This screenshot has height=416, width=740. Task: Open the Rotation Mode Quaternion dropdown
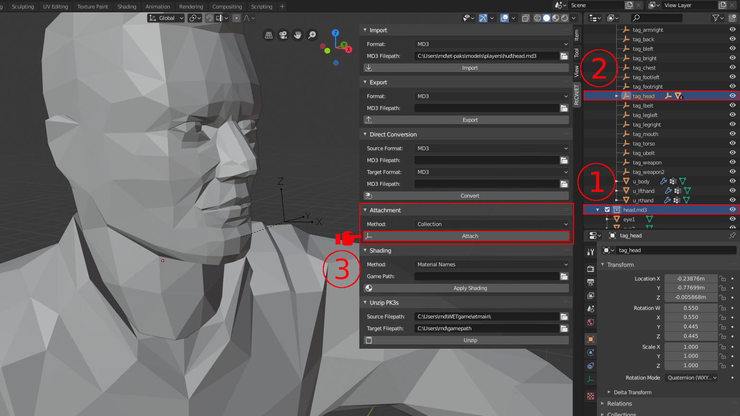click(691, 378)
